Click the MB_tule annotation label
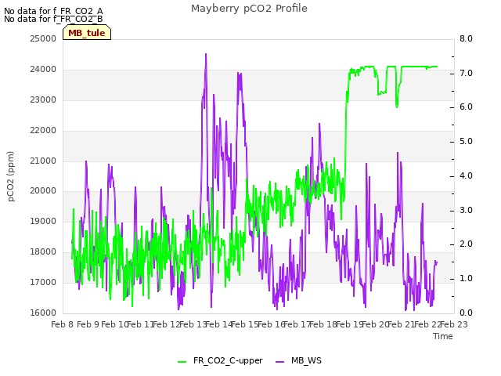 [87, 33]
